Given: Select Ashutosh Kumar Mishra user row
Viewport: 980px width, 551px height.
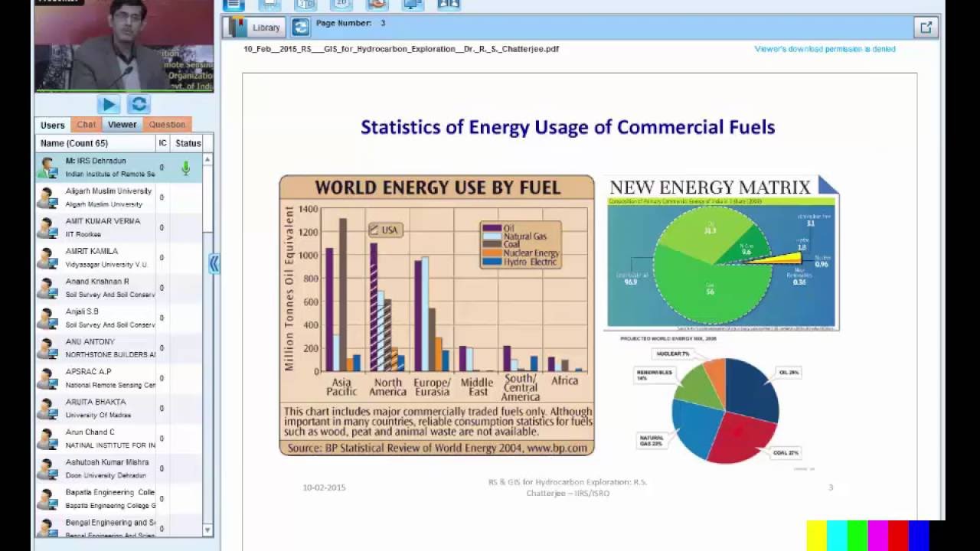Looking at the screenshot, I should pos(119,468).
